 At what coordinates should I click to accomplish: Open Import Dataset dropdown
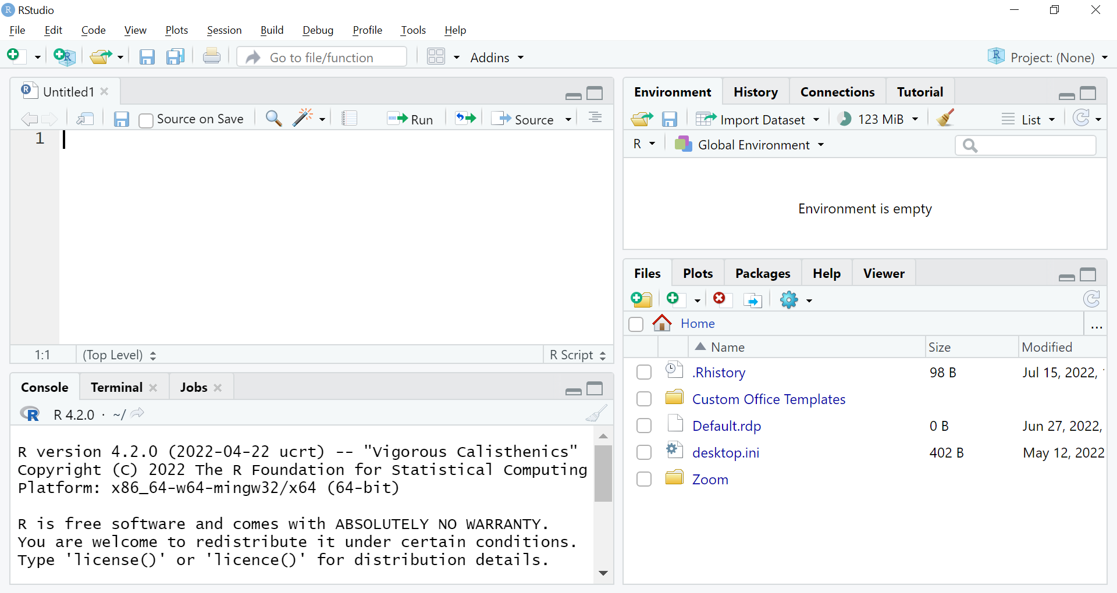point(758,119)
